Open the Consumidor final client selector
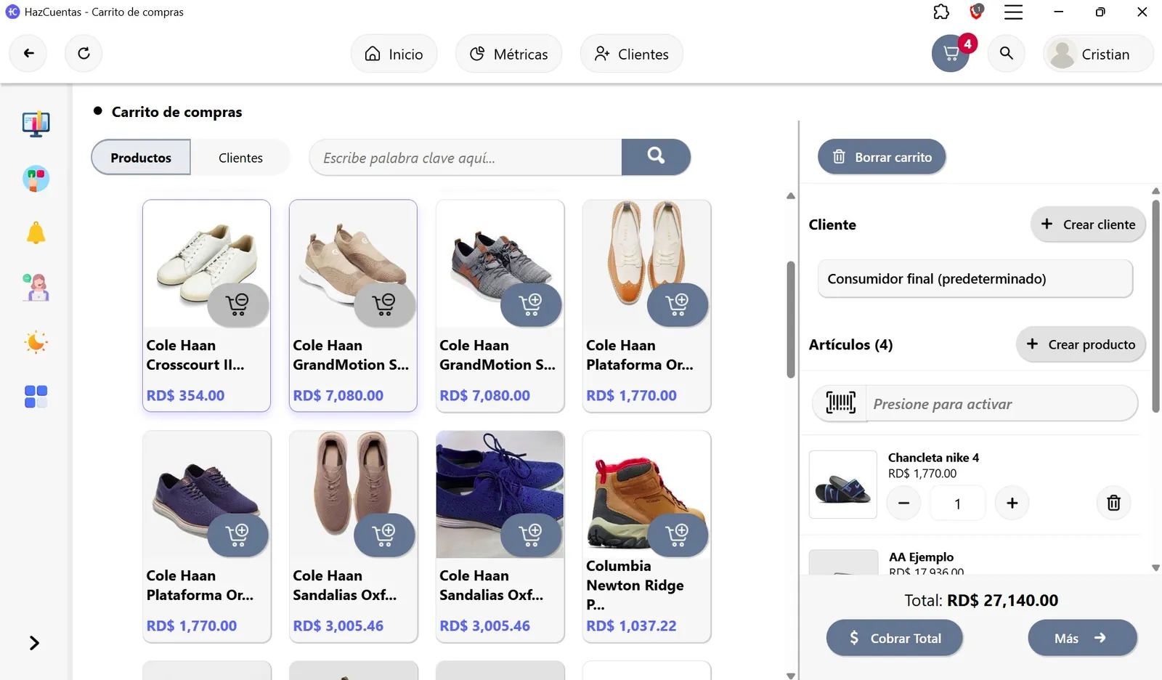The image size is (1162, 680). coord(975,279)
